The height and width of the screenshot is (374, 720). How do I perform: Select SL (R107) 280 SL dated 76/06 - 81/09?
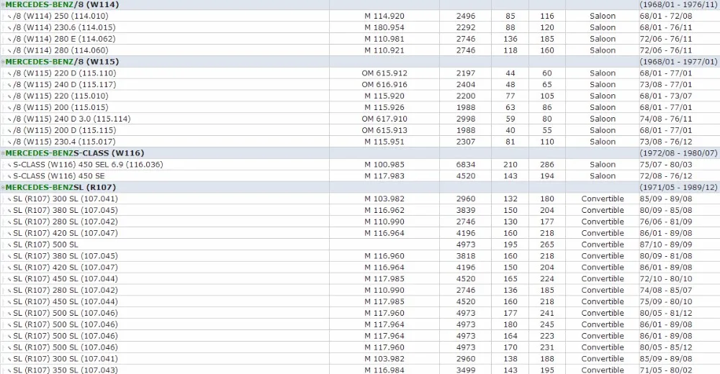tap(360, 222)
